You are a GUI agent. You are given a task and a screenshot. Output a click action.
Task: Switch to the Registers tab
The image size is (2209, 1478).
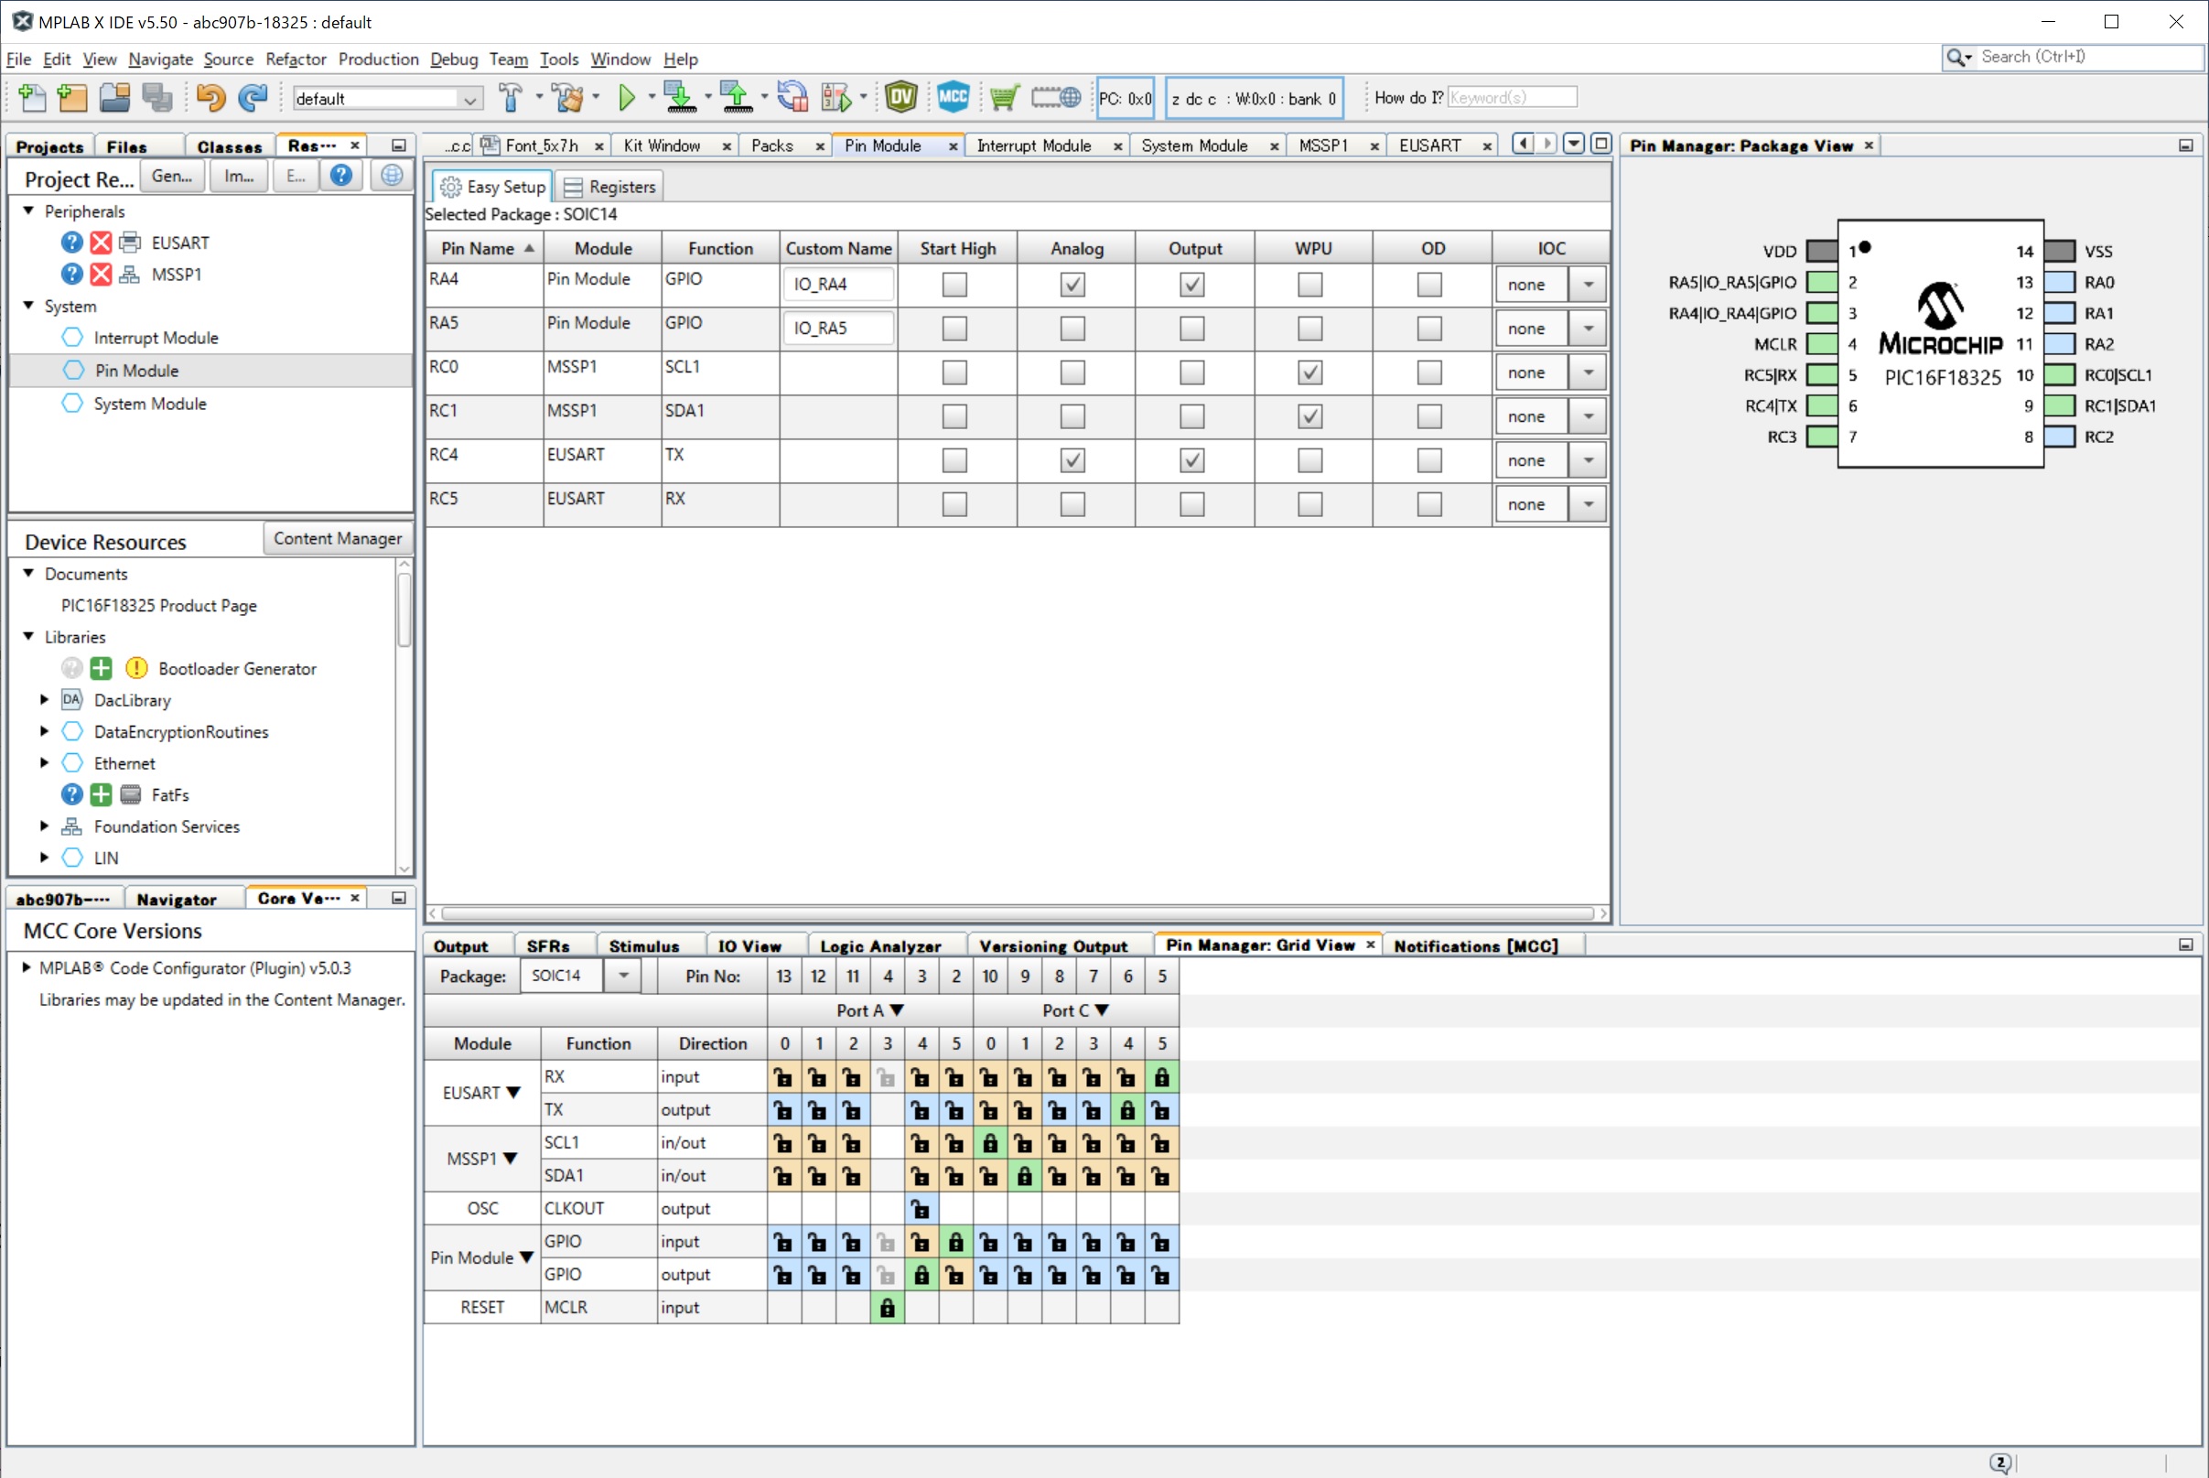(x=609, y=187)
